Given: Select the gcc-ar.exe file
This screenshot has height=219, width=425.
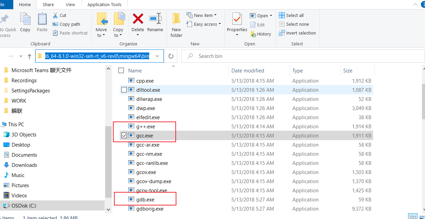Looking at the screenshot, I should coord(148,145).
